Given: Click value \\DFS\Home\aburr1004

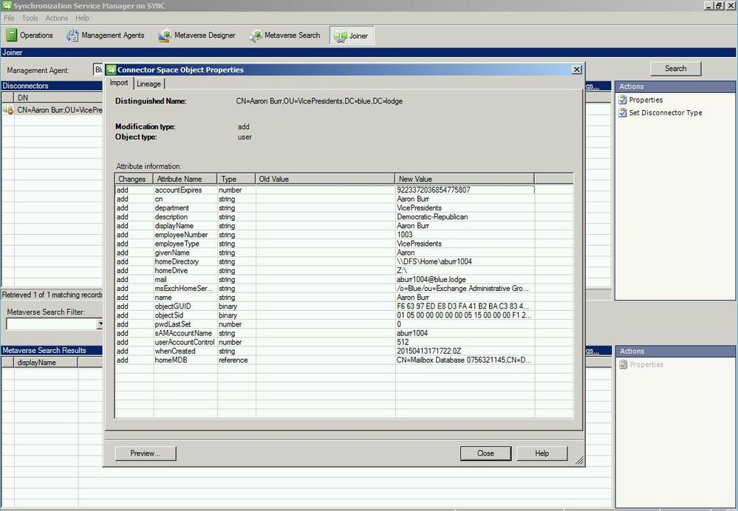Looking at the screenshot, I should (x=434, y=261).
